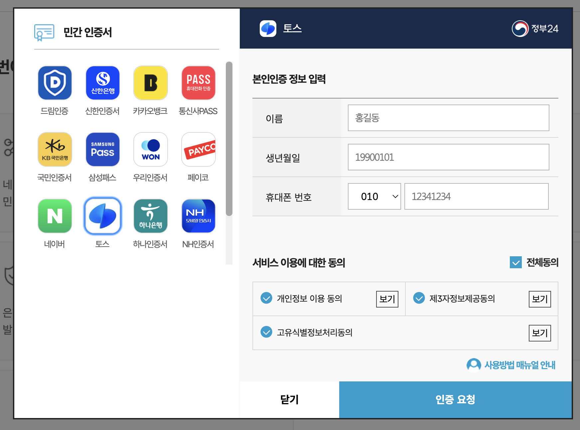View 고유식별정보처리동의 details via 보기
The height and width of the screenshot is (430, 580).
coord(540,333)
